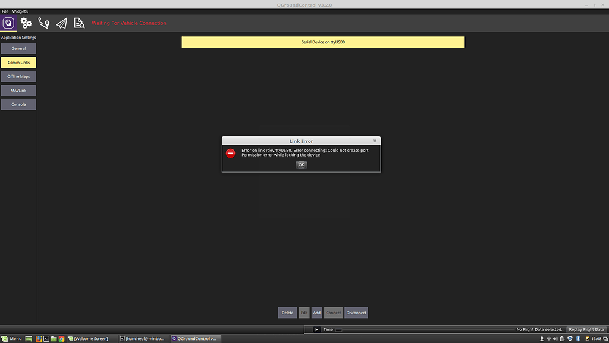Select the General settings tab
609x343 pixels.
pos(18,48)
